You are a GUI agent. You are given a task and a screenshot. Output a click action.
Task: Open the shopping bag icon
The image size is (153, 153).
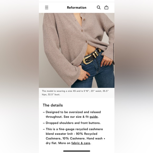click(x=106, y=7)
